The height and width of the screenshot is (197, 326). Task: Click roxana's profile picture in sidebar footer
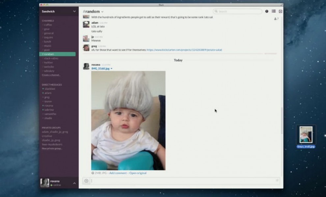[x=45, y=183]
